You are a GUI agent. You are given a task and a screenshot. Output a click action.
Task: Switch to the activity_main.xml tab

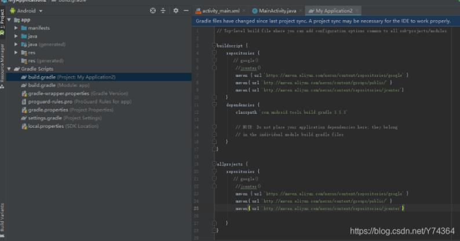(x=220, y=10)
